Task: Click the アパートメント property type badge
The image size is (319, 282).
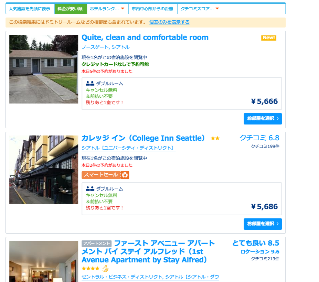Action: [x=96, y=244]
